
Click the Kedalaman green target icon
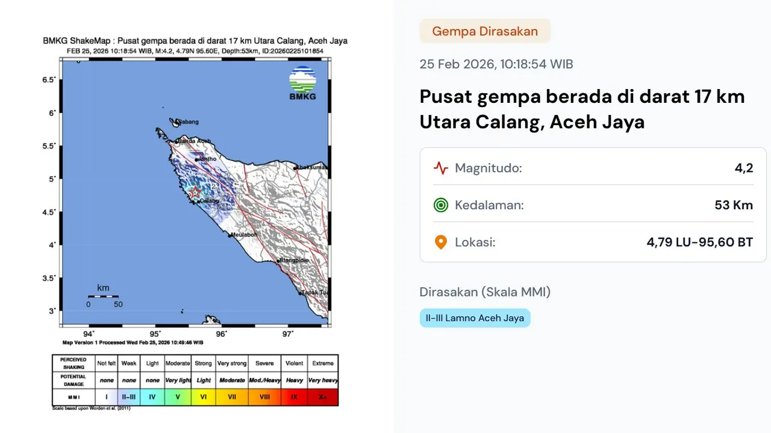coord(441,205)
